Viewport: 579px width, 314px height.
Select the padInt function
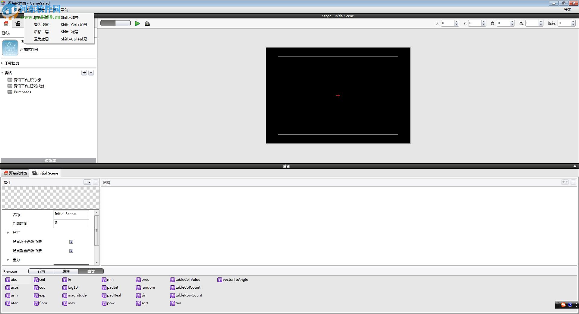[x=110, y=287]
